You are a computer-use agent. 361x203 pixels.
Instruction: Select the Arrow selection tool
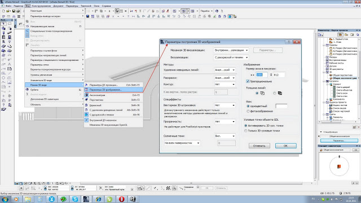point(3,24)
